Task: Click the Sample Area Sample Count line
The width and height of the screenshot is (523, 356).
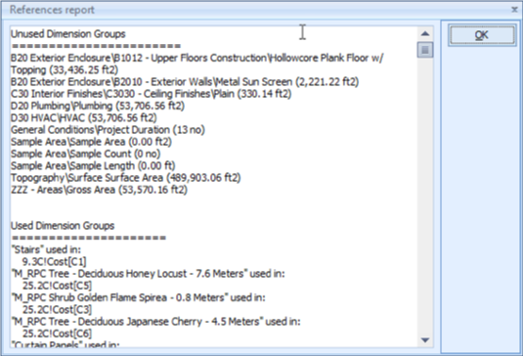Action: 85,154
